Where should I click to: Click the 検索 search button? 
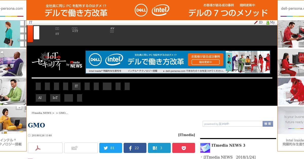click(x=268, y=124)
